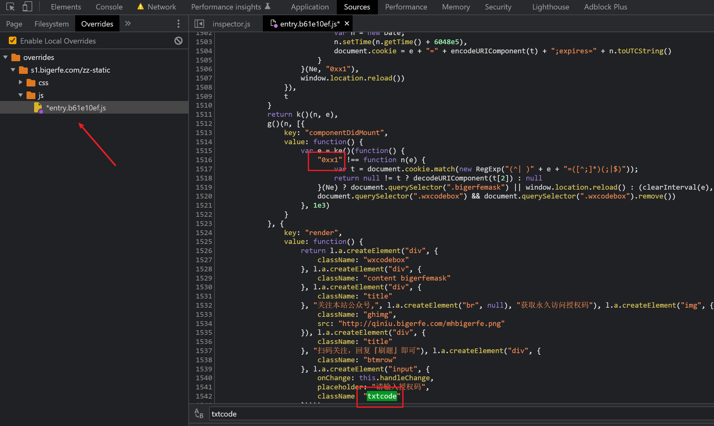Open the navigator three-dot more options menu
This screenshot has height=426, width=714.
click(178, 24)
